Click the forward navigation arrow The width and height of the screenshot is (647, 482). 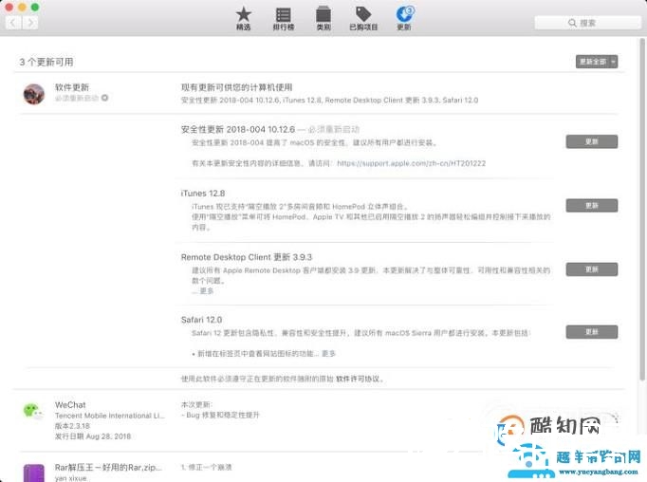point(29,22)
